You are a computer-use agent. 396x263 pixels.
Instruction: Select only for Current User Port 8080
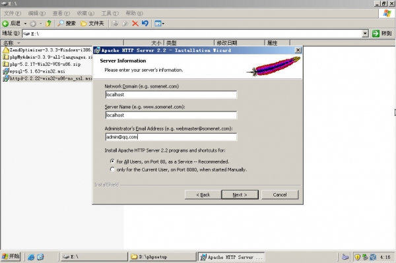point(112,169)
